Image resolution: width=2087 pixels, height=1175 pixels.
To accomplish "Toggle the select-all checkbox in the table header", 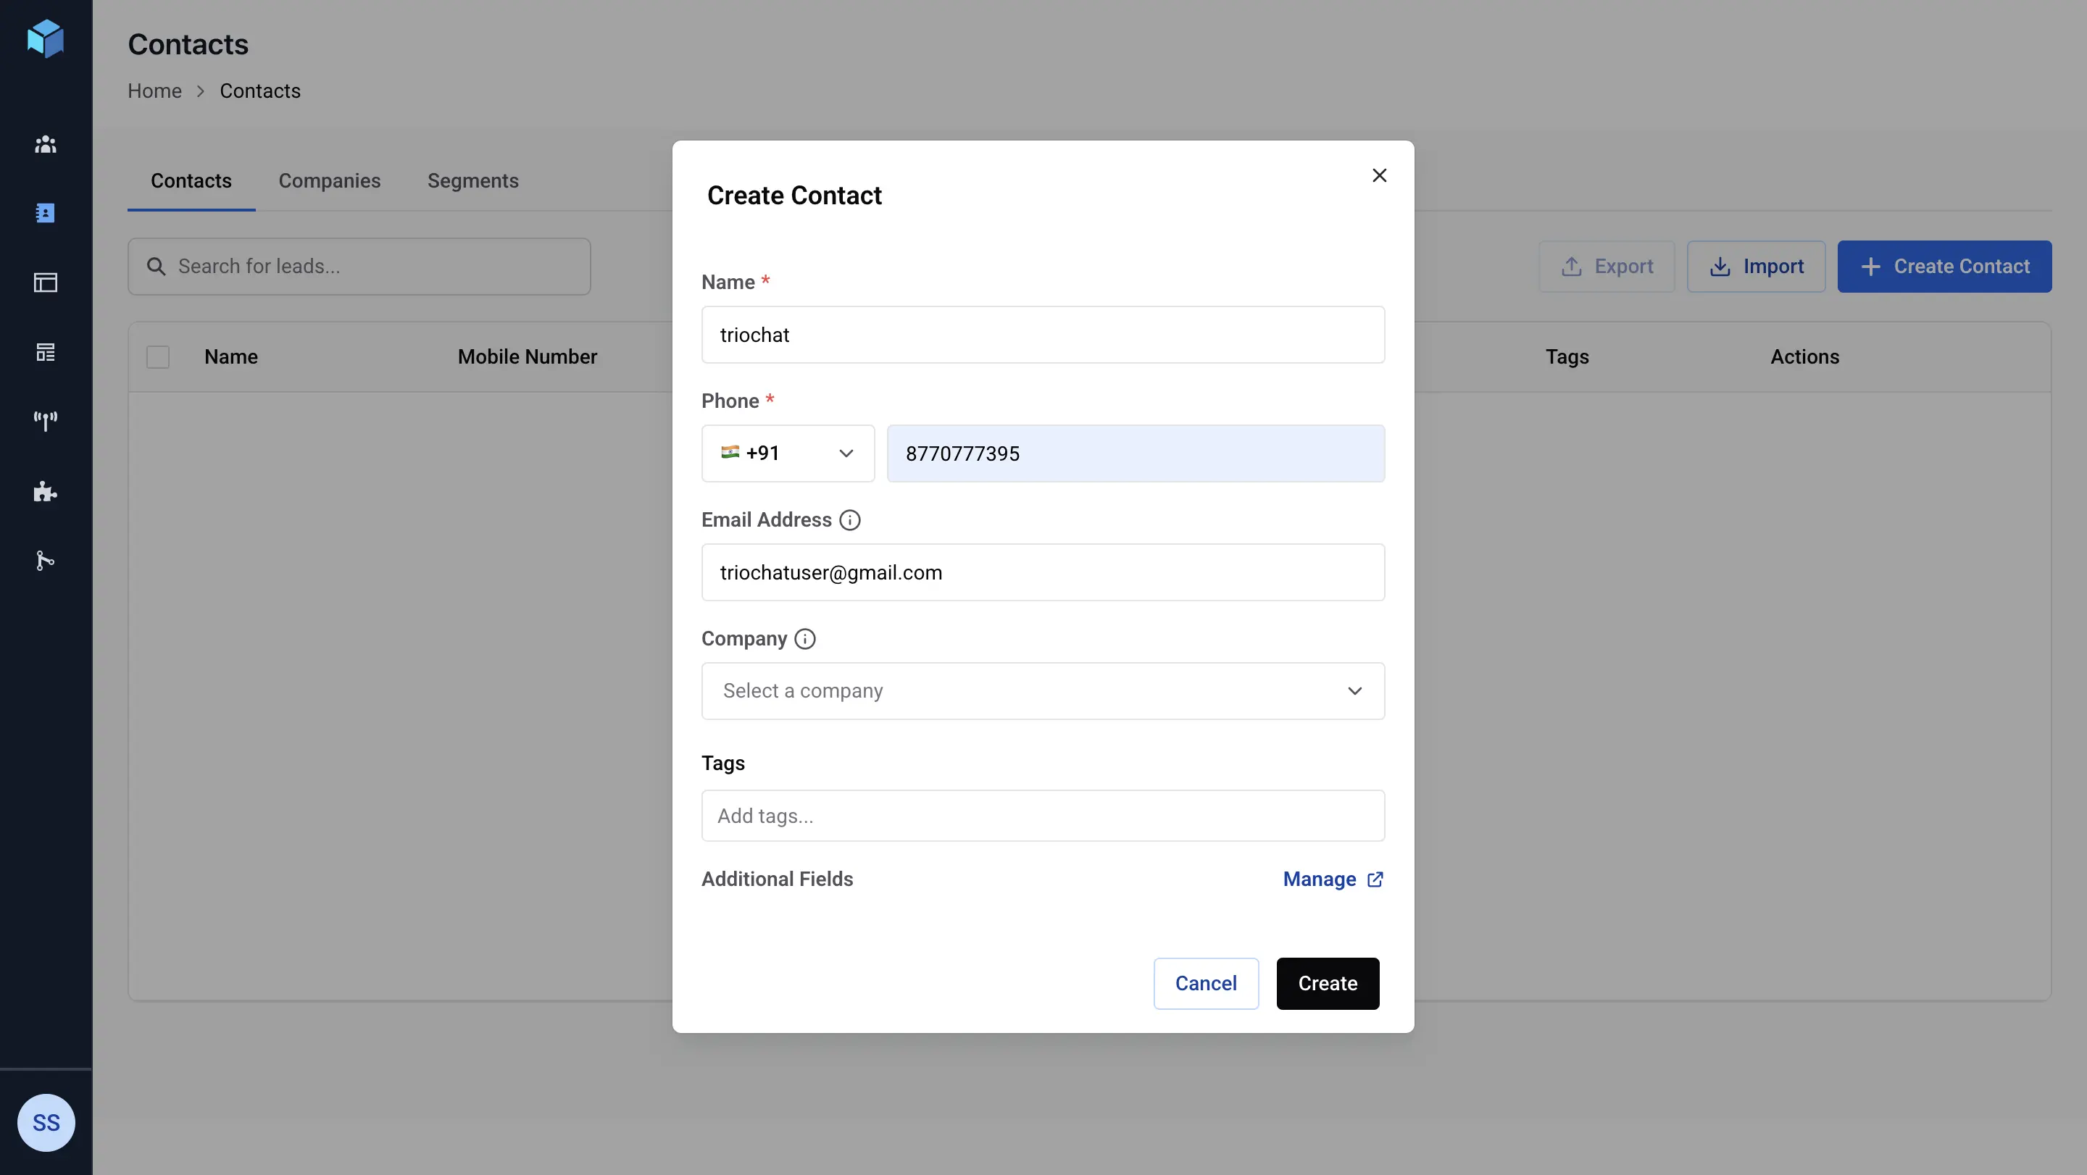I will 158,356.
